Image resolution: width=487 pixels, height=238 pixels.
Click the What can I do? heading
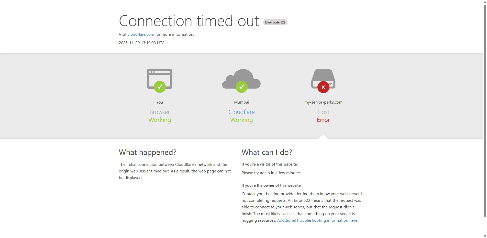click(267, 152)
